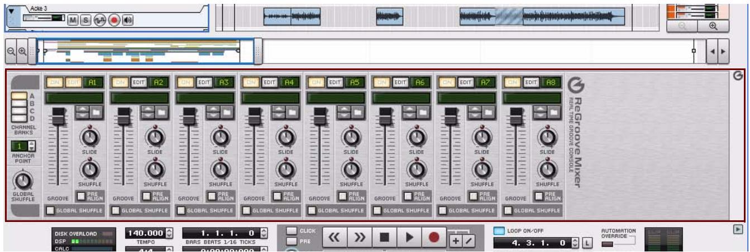Click the Shuffle knob on channel A3
The image size is (750, 252).
[x=220, y=170]
